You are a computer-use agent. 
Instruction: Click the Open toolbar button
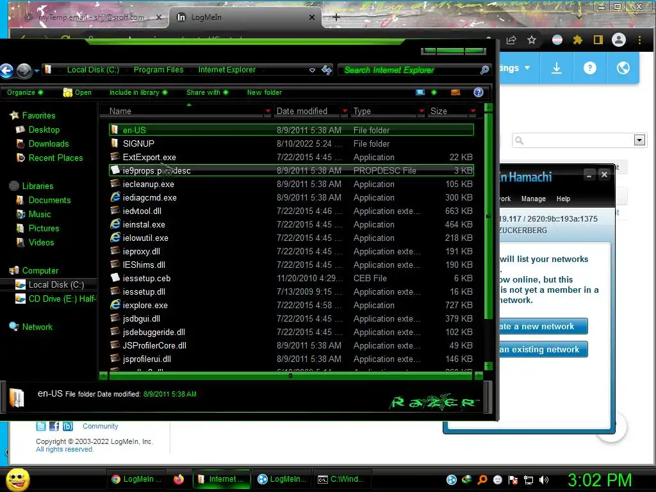coord(78,92)
